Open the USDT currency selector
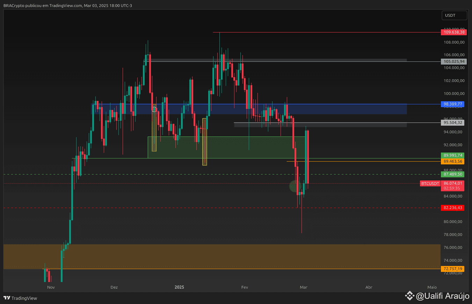This screenshot has height=304, width=472. coord(454,15)
